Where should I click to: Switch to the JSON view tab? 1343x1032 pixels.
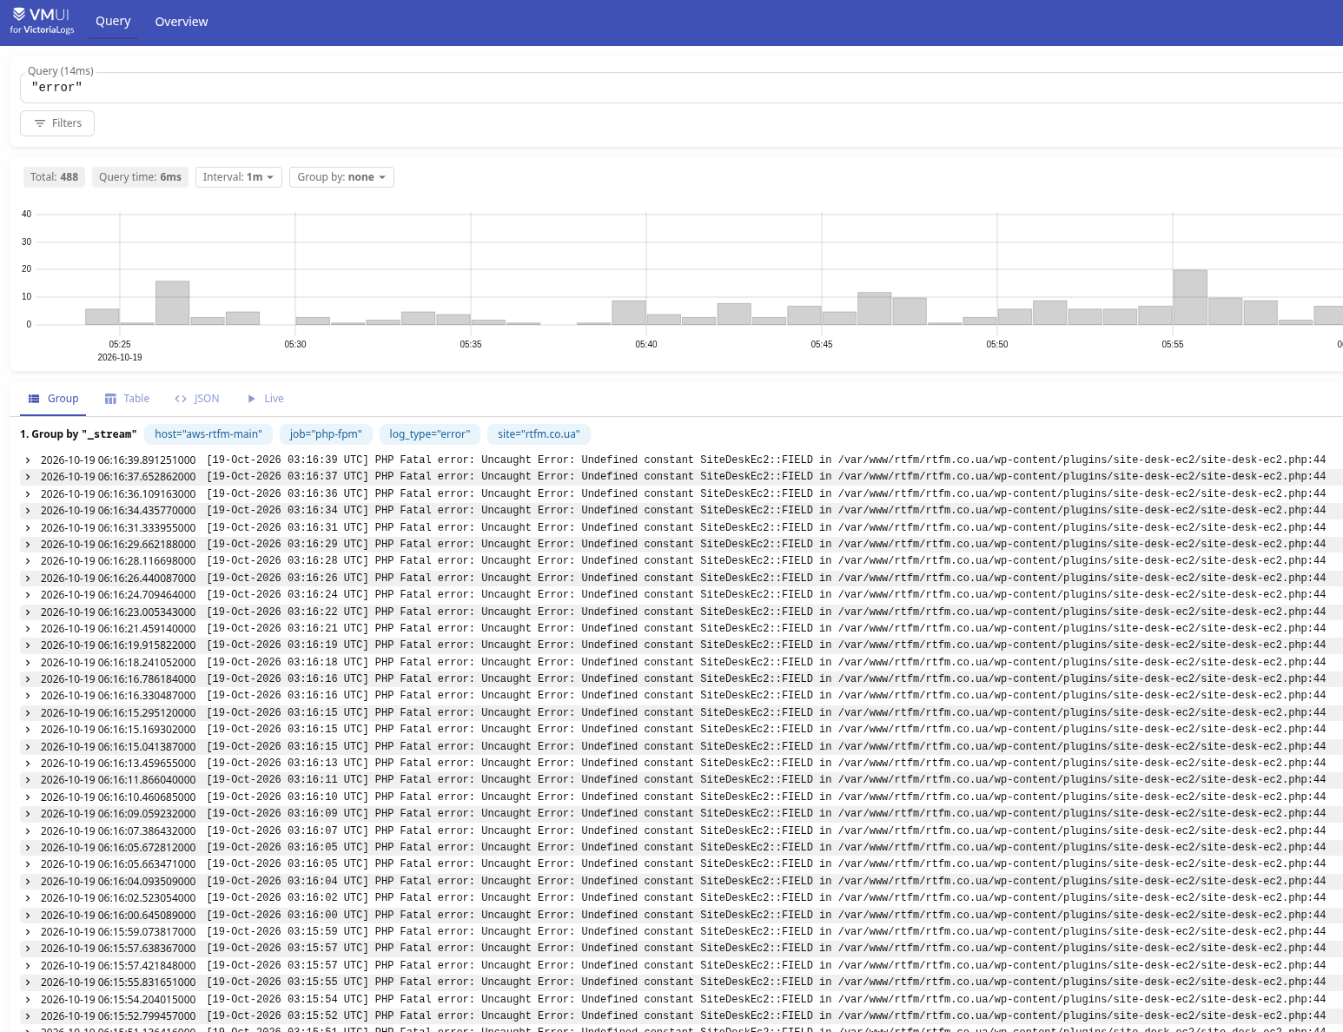[x=197, y=399]
